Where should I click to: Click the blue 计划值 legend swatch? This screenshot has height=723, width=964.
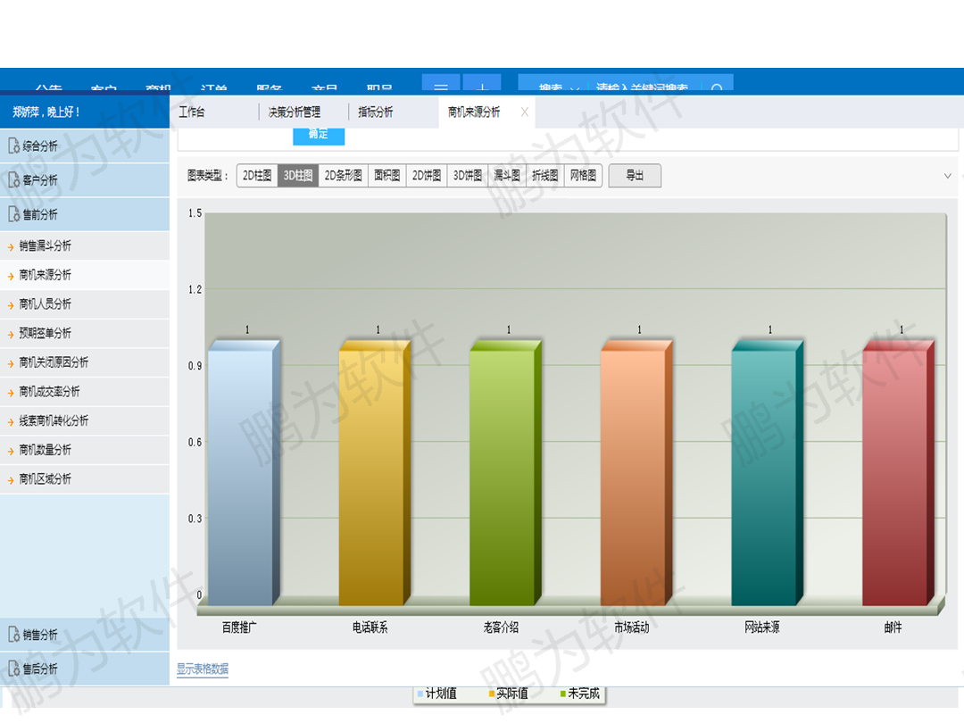(420, 694)
